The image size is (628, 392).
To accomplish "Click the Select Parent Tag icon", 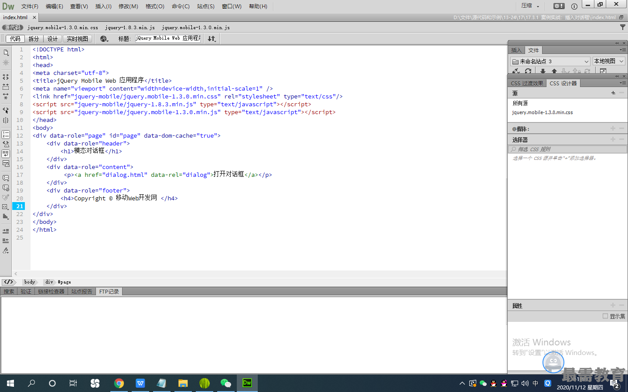I will pyautogui.click(x=6, y=110).
